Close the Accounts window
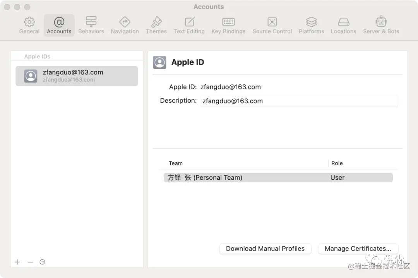 coord(7,7)
